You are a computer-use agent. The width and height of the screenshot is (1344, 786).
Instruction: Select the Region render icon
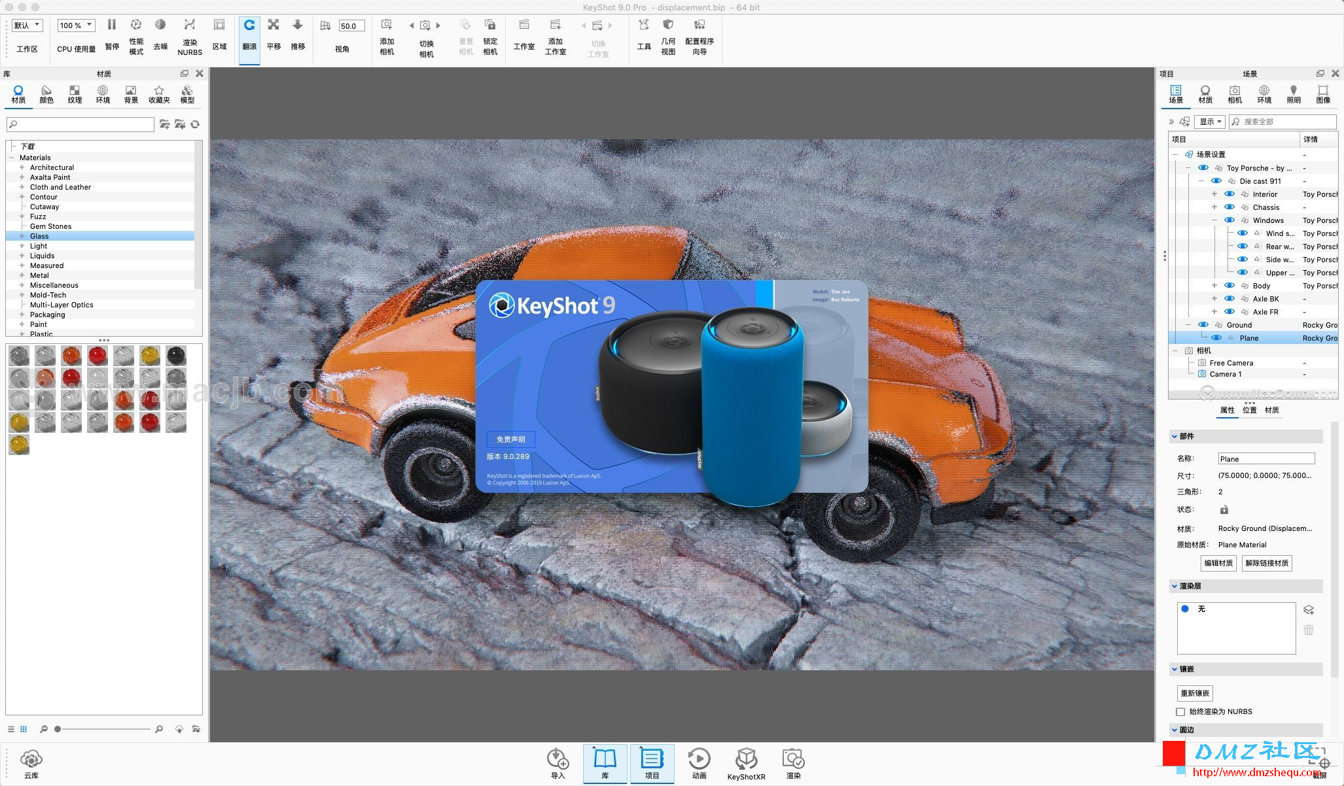pos(219,25)
